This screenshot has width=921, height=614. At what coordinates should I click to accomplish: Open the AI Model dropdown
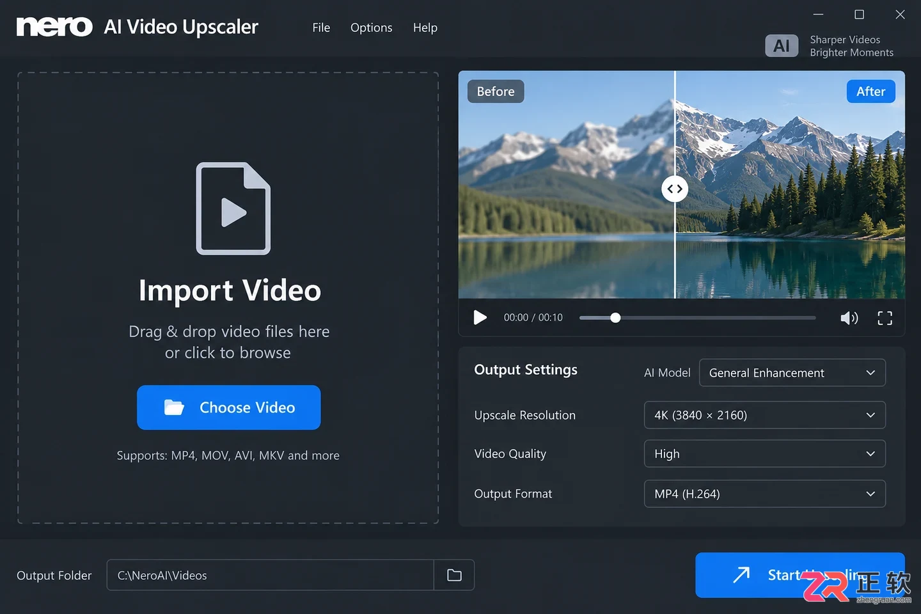(x=792, y=373)
